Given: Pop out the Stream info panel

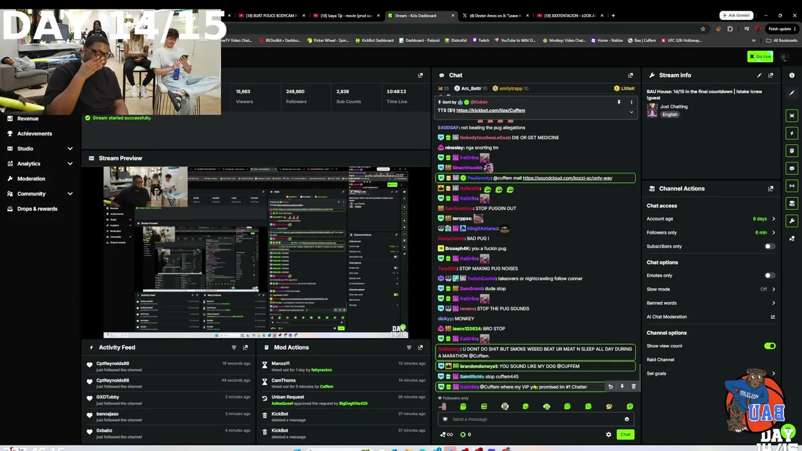Looking at the screenshot, I should [771, 75].
